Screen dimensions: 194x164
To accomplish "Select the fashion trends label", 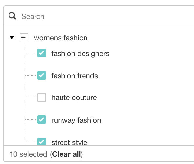I will point(75,76).
